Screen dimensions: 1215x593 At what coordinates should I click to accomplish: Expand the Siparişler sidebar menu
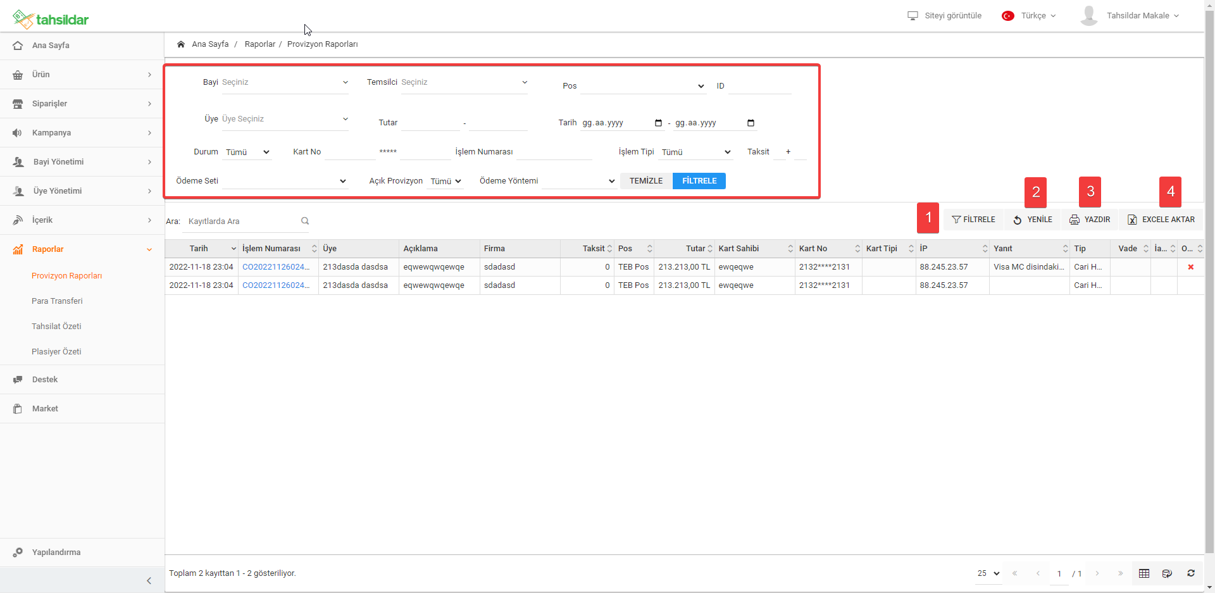[82, 104]
